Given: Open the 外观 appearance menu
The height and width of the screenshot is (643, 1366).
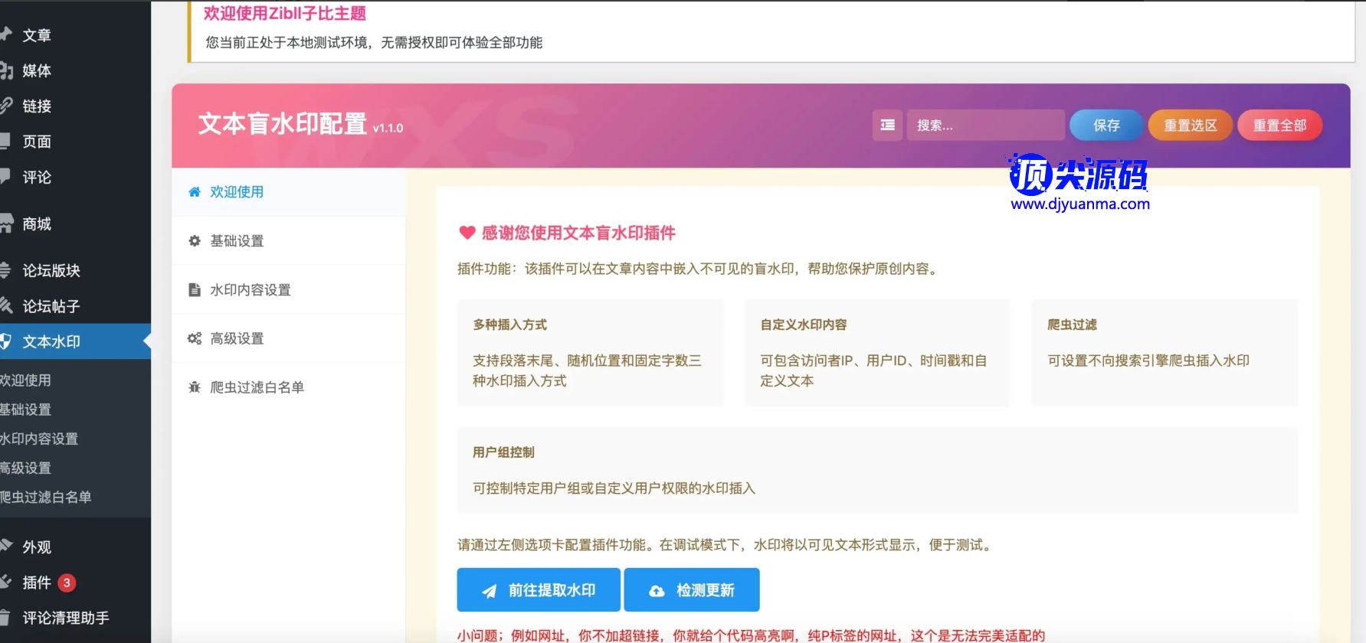Looking at the screenshot, I should coord(37,547).
